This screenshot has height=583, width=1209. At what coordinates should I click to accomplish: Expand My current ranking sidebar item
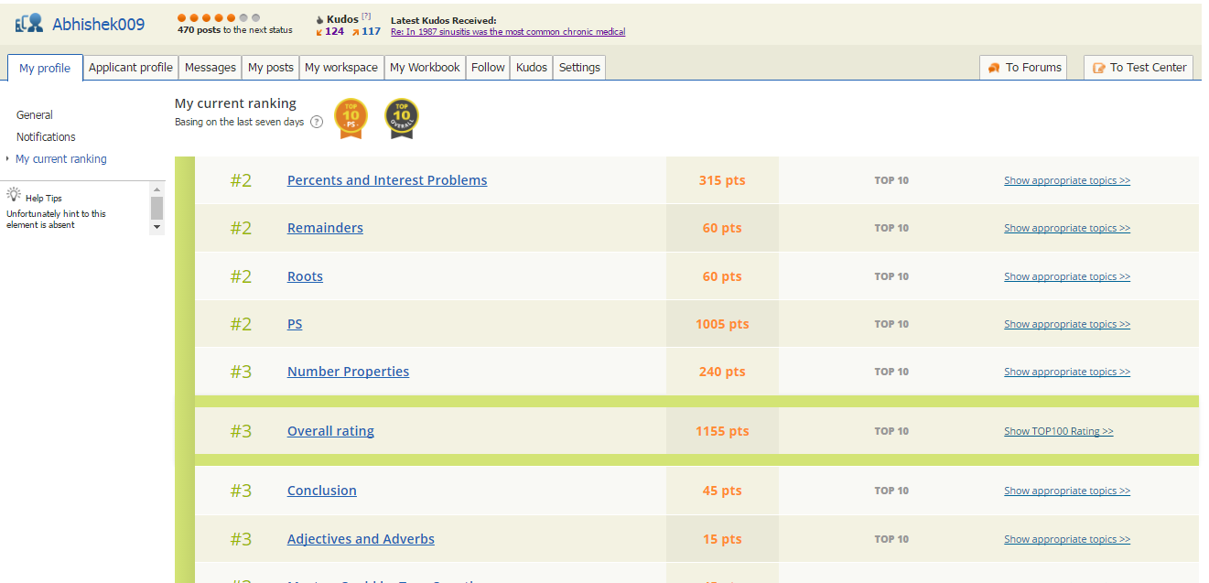(60, 159)
